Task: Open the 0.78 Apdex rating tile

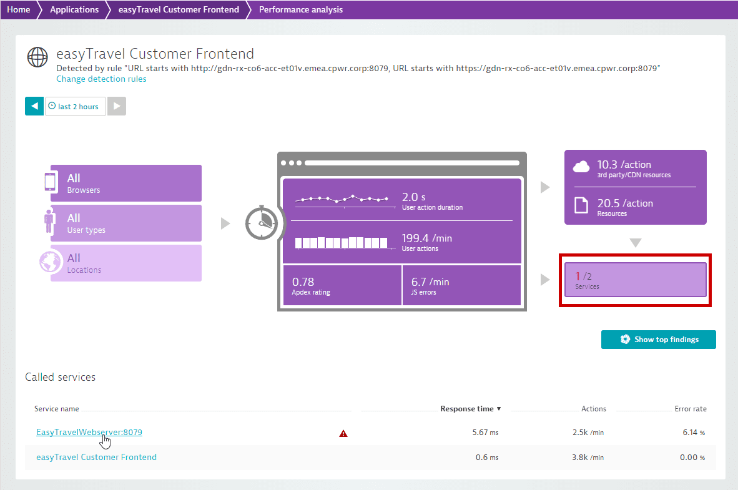Action: tap(342, 285)
